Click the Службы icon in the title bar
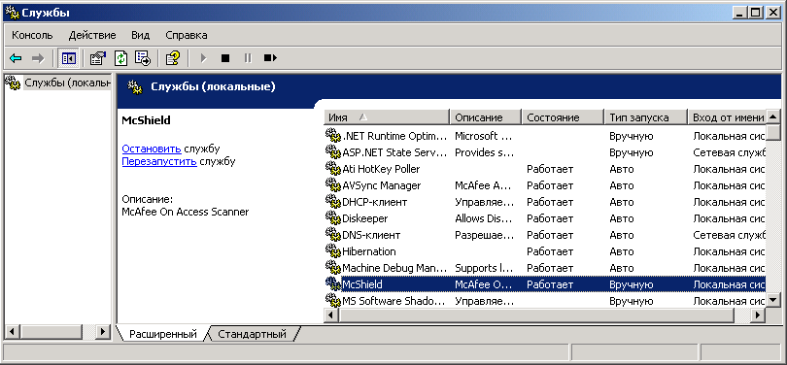 point(12,13)
